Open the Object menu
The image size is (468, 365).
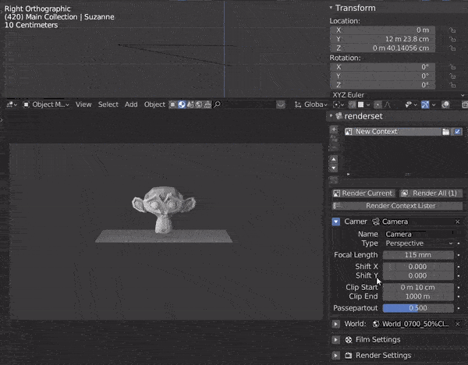click(x=154, y=105)
